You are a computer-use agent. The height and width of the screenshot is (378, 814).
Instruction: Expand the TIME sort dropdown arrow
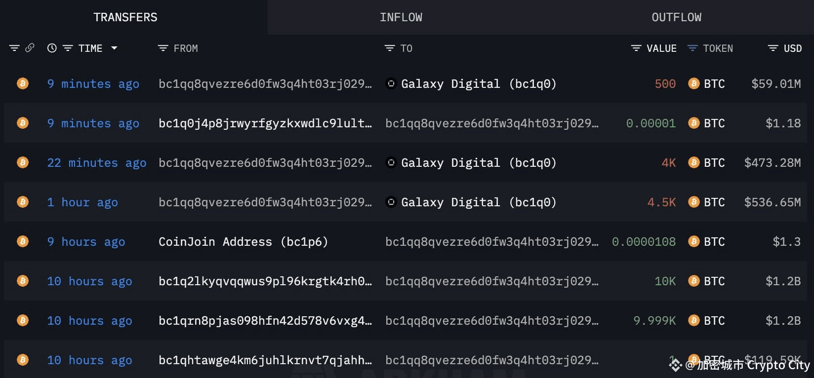click(114, 48)
